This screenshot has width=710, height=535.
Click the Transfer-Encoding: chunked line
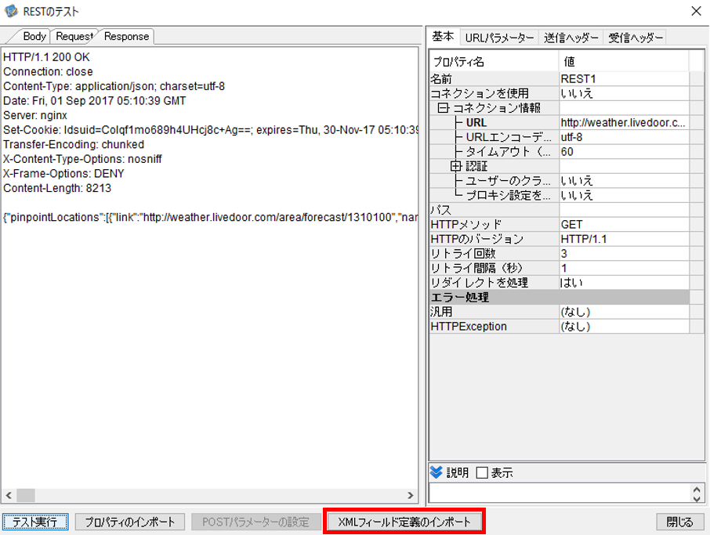[74, 144]
